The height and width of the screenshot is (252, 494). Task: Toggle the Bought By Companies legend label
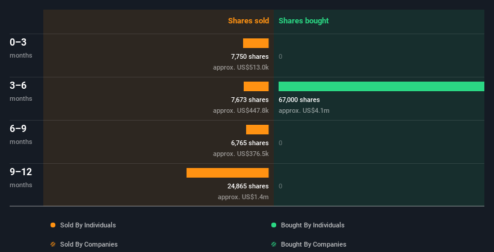point(313,244)
